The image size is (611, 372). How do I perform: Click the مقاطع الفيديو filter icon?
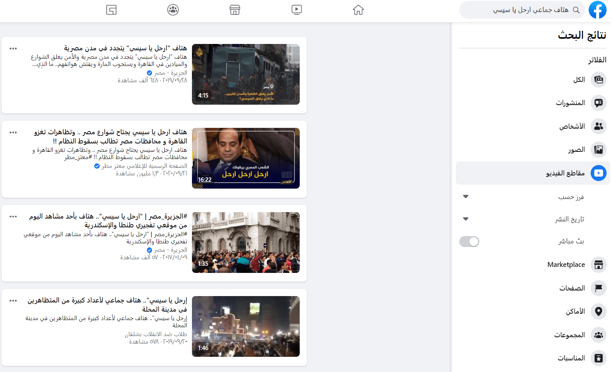click(x=598, y=173)
